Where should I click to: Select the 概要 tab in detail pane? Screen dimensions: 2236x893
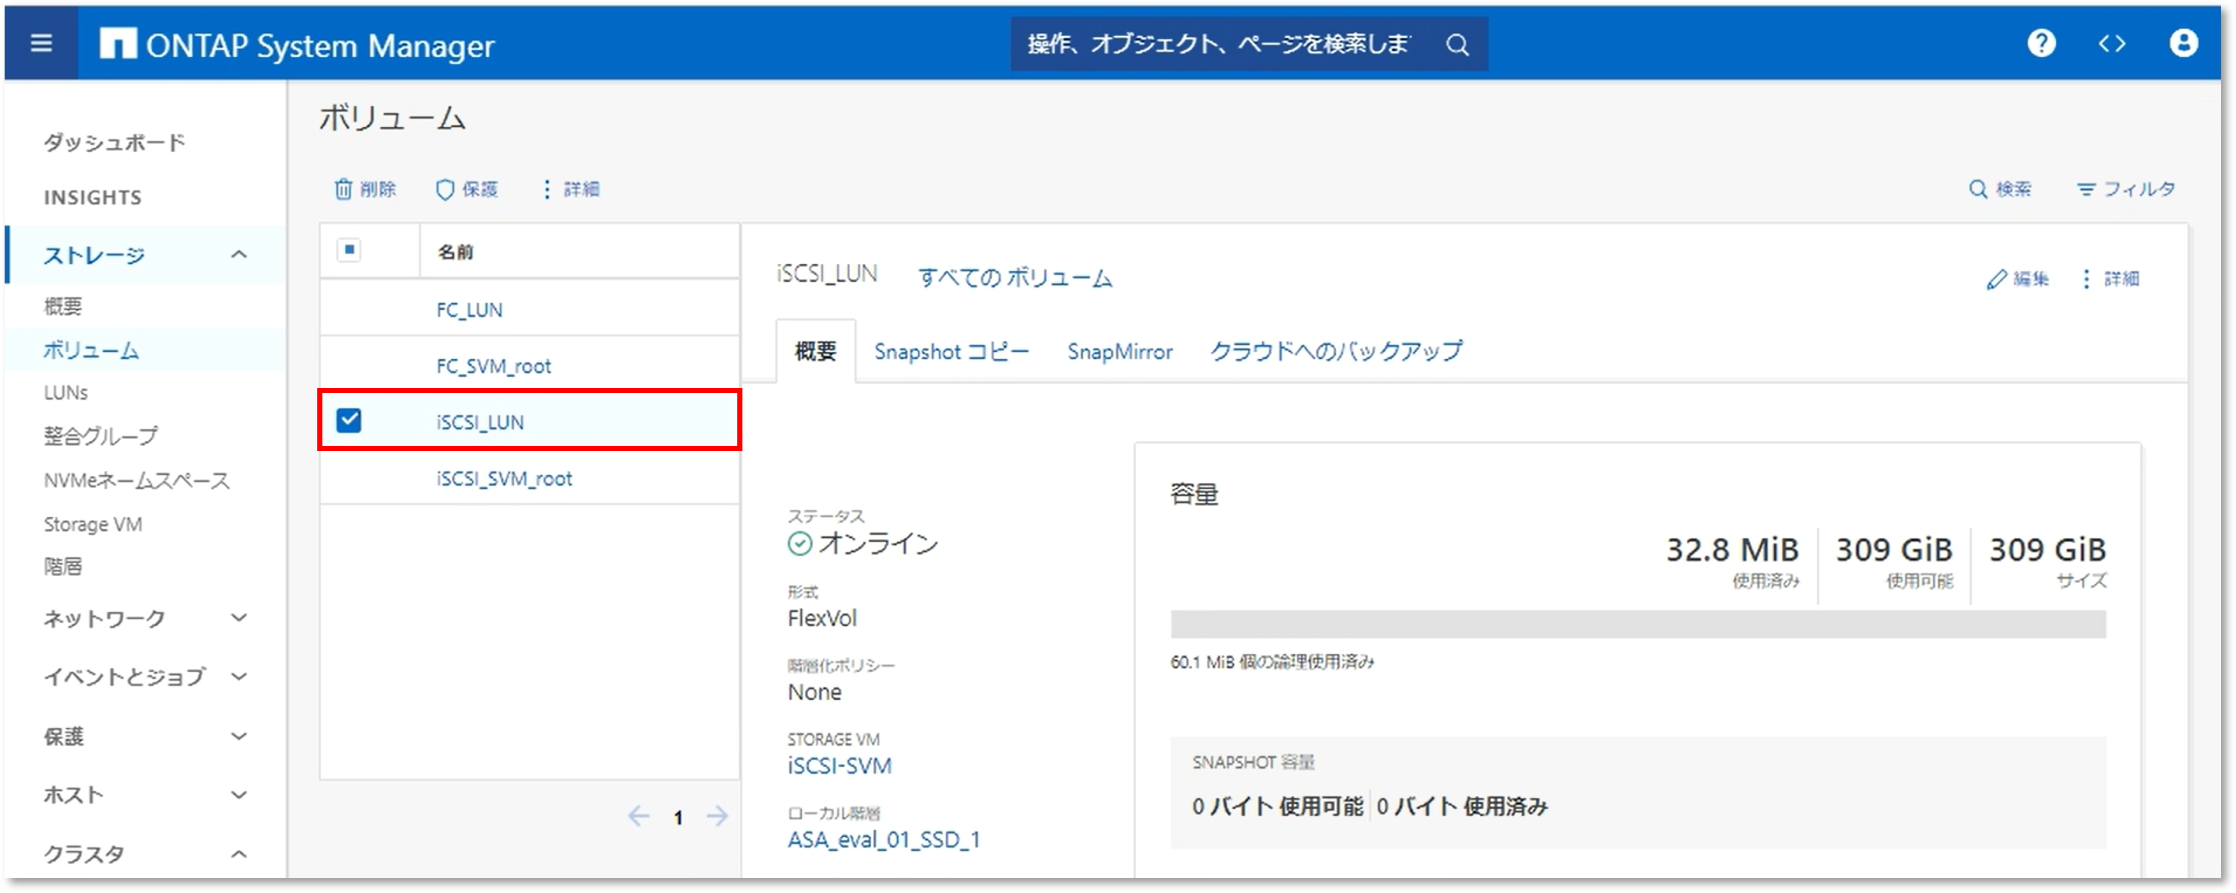(x=816, y=352)
